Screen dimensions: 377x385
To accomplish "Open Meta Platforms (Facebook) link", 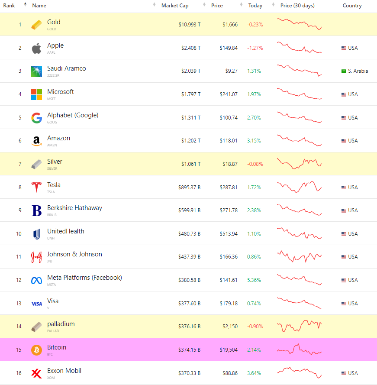I will (x=84, y=278).
